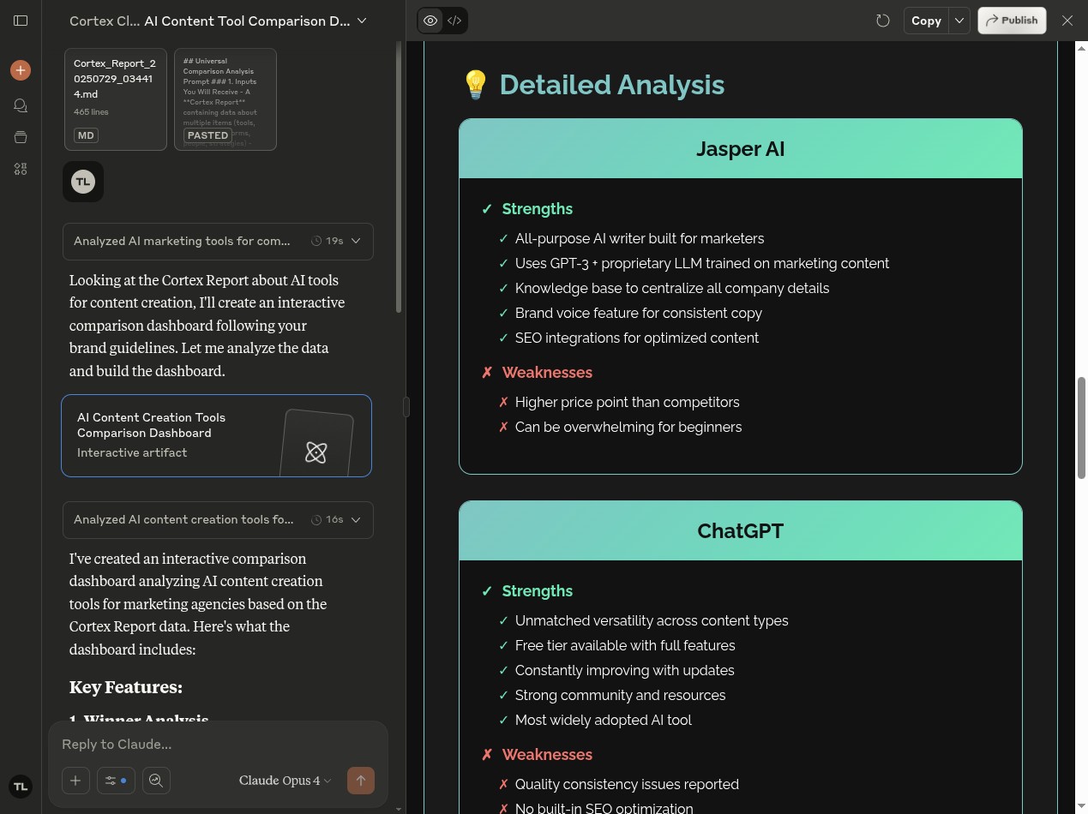Click the atom icon on artifact card

(x=316, y=452)
